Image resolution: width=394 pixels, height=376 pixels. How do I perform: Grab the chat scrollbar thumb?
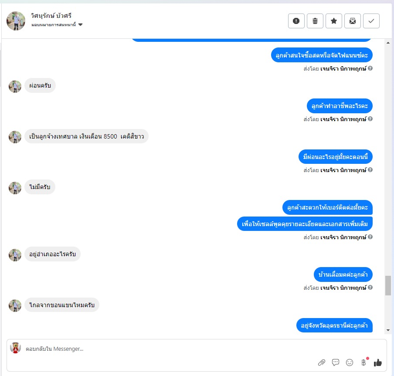(388, 285)
